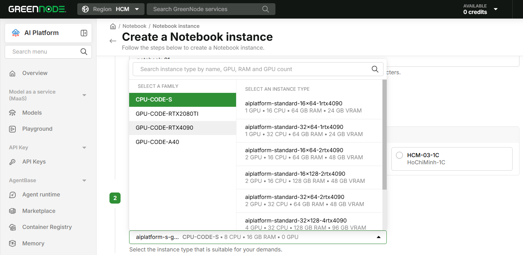
Task: Close the instance type combo box arrow
Action: (x=379, y=237)
